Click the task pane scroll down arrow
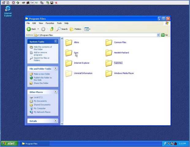This screenshot has width=190, height=147. (62, 124)
